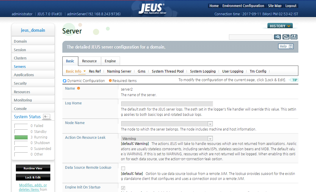Click the 'JEUS 7.0 (Fix#3)' version text

click(49, 14)
